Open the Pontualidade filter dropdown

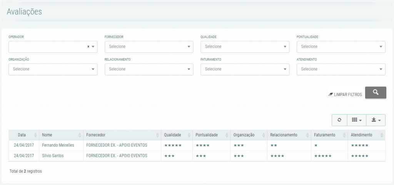point(341,47)
